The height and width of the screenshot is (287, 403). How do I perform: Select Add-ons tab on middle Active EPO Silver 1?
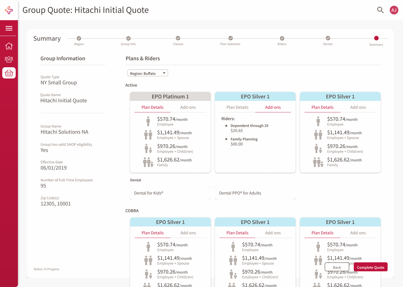pos(273,107)
